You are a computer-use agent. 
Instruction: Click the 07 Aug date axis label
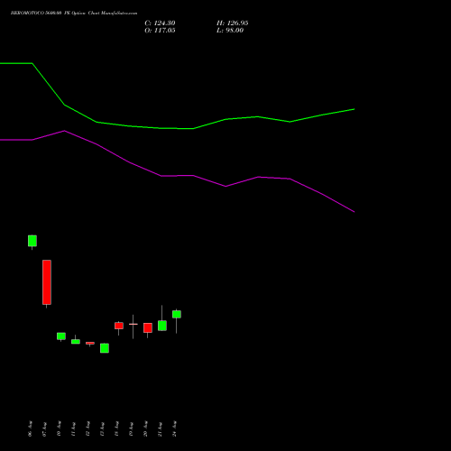pyautogui.click(x=44, y=428)
